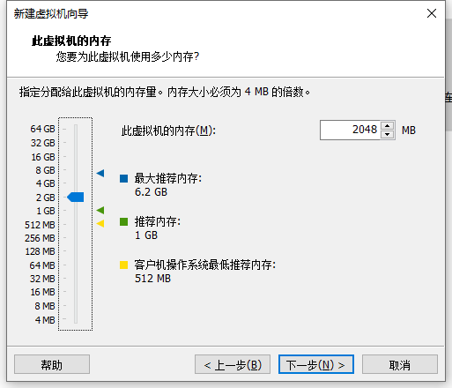Close the 新建虚拟机向导 wizard dialog
The height and width of the screenshot is (388, 452).
[x=432, y=13]
